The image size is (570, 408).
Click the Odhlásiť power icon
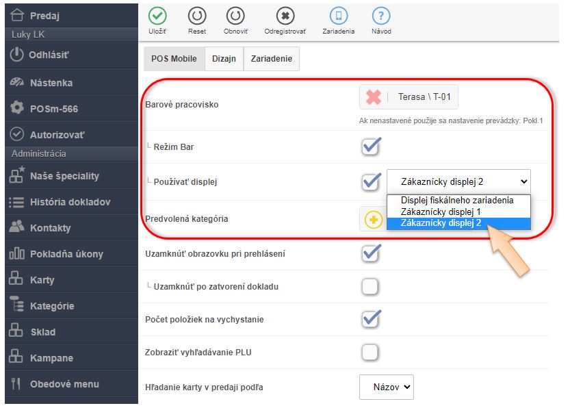point(16,55)
